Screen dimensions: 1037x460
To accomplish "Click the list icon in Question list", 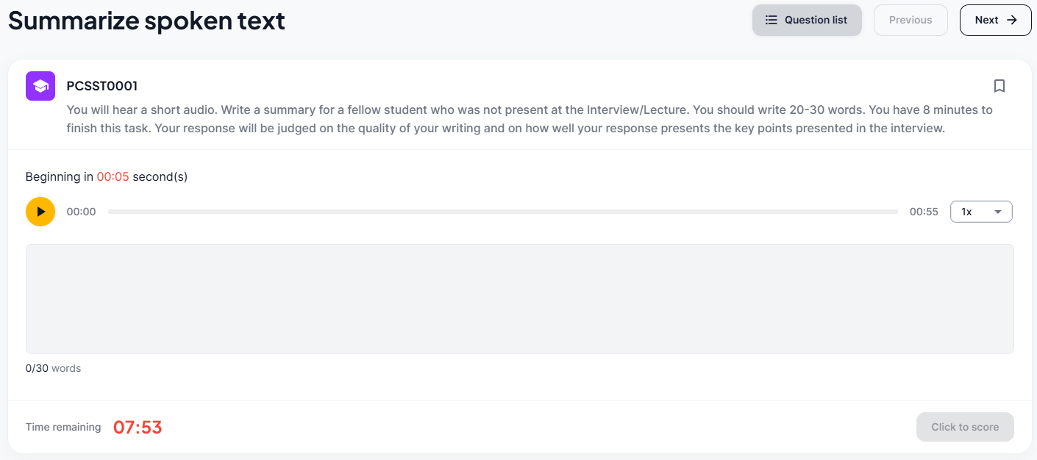I will pos(771,21).
